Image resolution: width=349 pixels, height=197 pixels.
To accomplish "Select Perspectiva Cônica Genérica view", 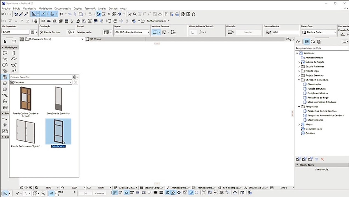I will click(322, 111).
